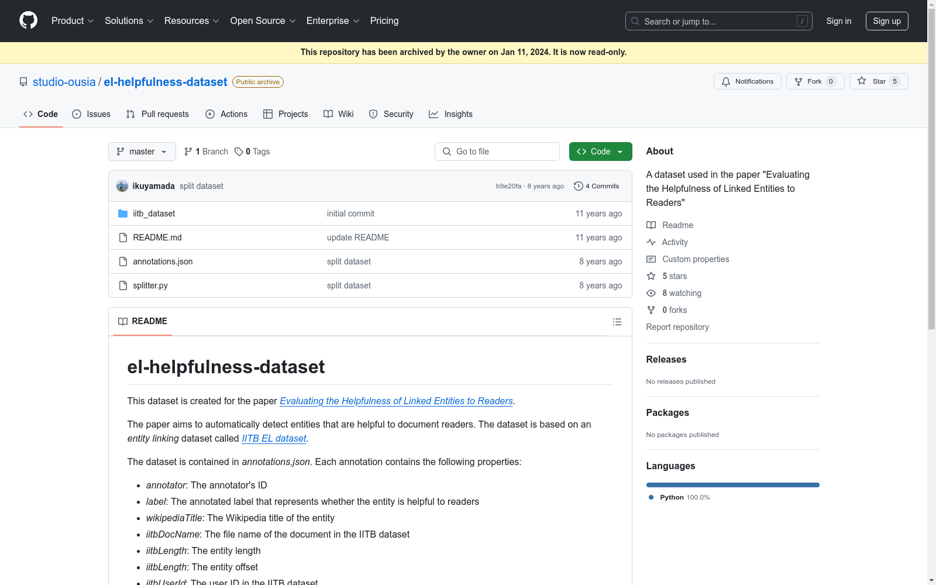This screenshot has width=936, height=585.
Task: Open the 1 Branch link
Action: 206,152
